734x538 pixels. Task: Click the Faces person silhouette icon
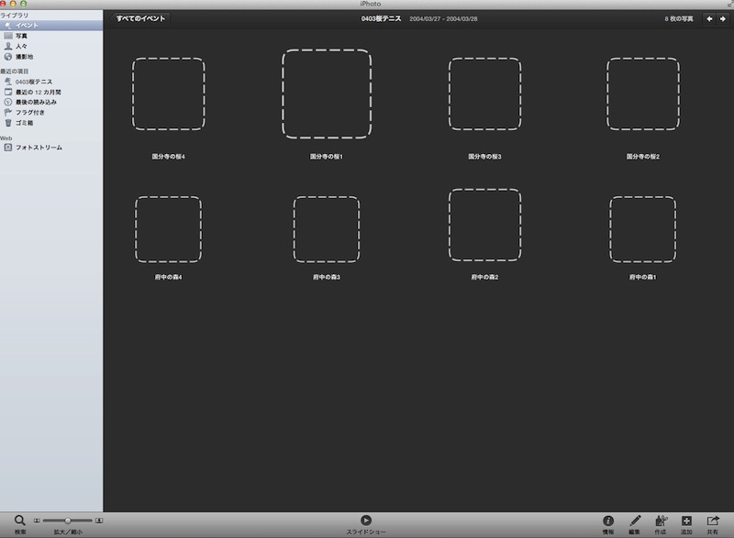coord(8,46)
